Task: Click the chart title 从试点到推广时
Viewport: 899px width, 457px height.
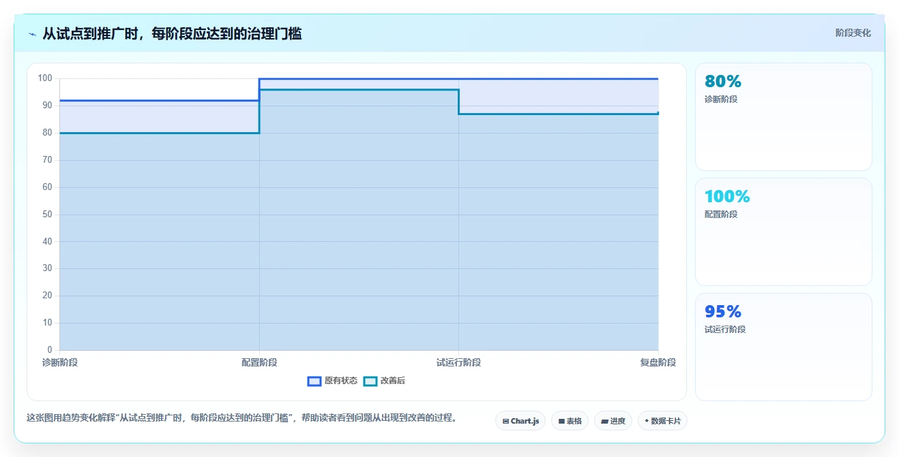Action: click(x=172, y=33)
